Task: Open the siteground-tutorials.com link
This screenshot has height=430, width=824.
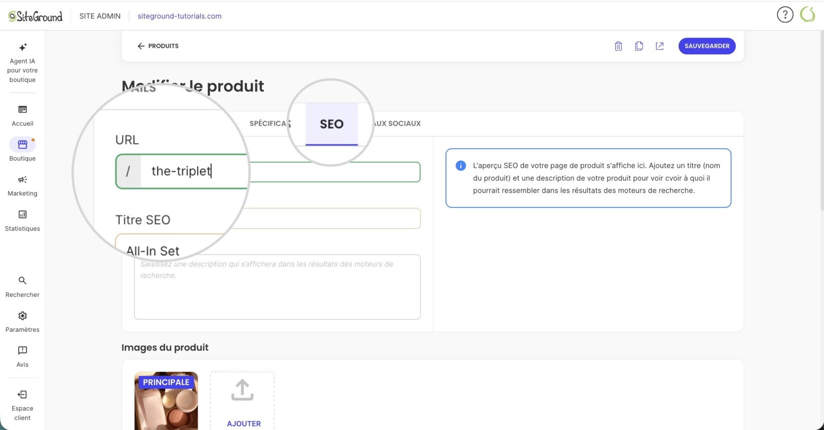Action: point(179,16)
